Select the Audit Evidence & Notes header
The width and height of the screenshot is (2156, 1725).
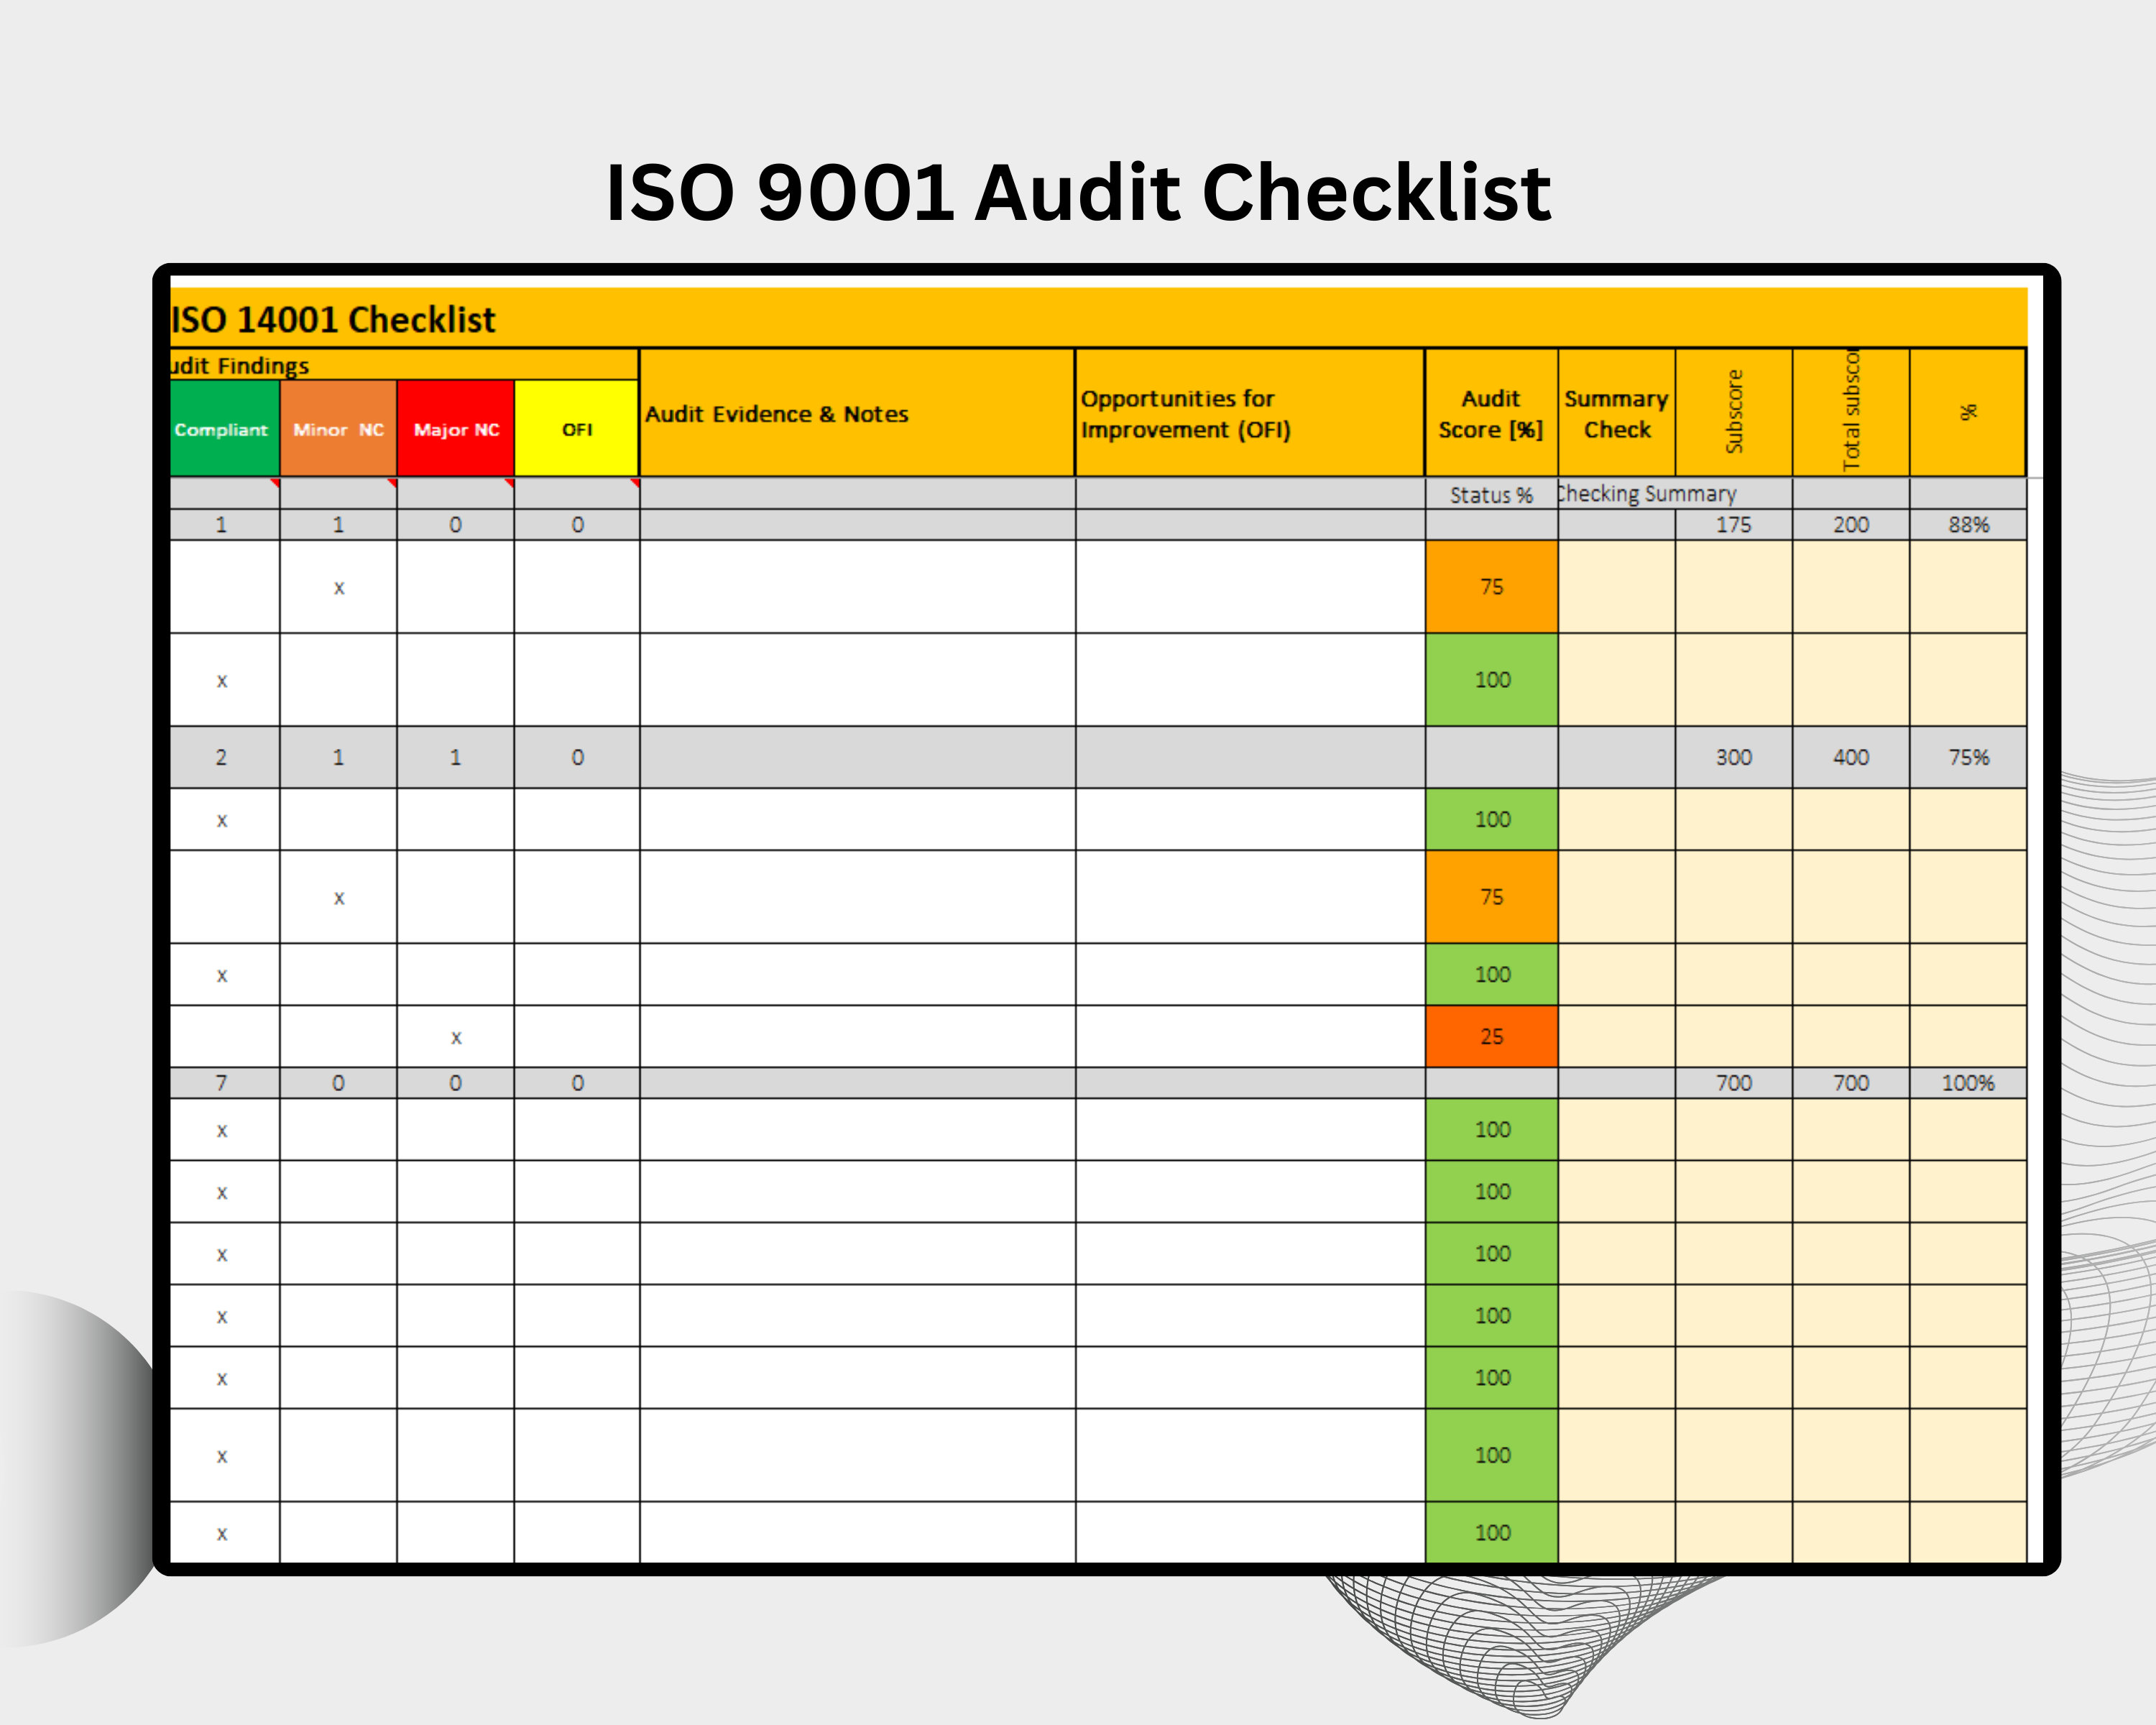(x=855, y=413)
